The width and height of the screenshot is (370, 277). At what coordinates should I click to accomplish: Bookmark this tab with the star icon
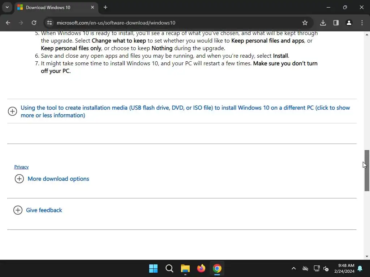(x=305, y=23)
